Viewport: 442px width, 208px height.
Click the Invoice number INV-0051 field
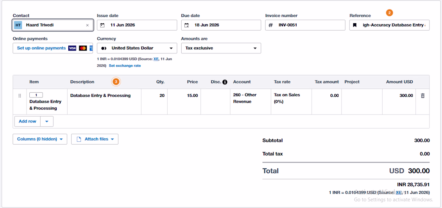(305, 25)
